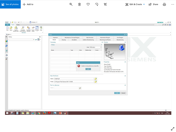The image size is (176, 132).
Task: Click Find a Command search box
Action: pyautogui.click(x=159, y=25)
